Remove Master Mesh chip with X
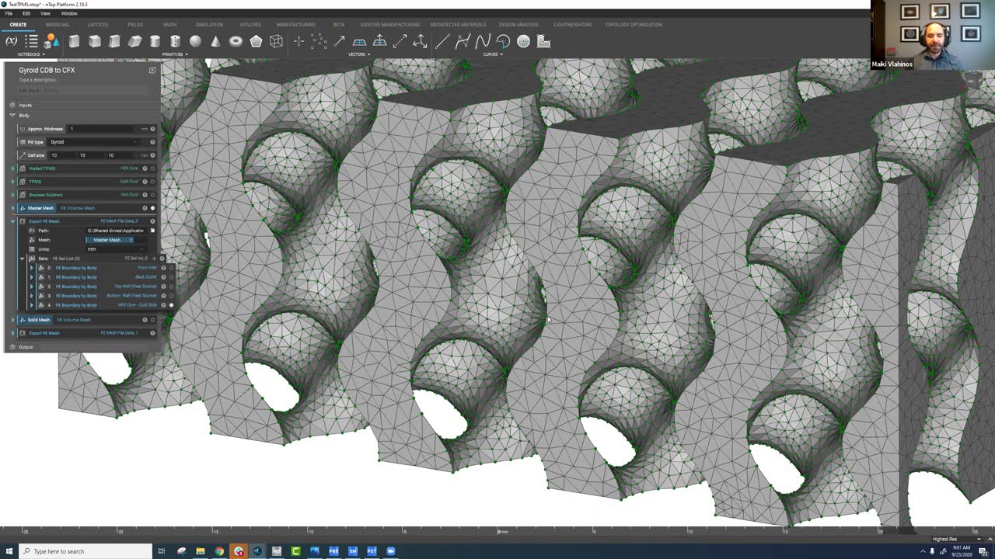The image size is (995, 559). [x=131, y=240]
